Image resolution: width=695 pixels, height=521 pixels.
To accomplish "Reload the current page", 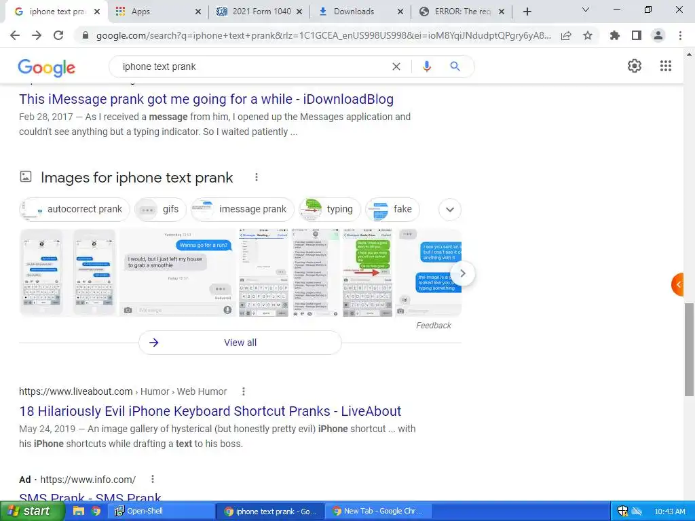I will pyautogui.click(x=58, y=35).
